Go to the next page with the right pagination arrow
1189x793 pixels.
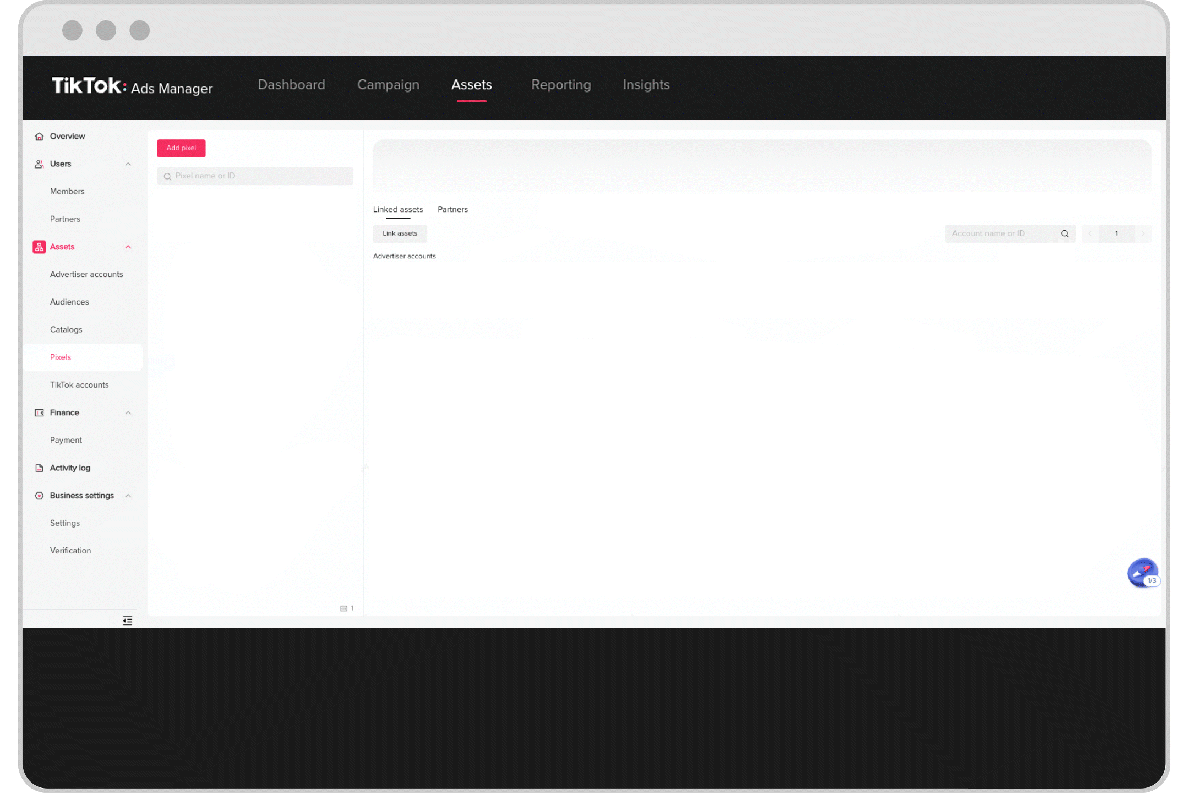coord(1143,233)
